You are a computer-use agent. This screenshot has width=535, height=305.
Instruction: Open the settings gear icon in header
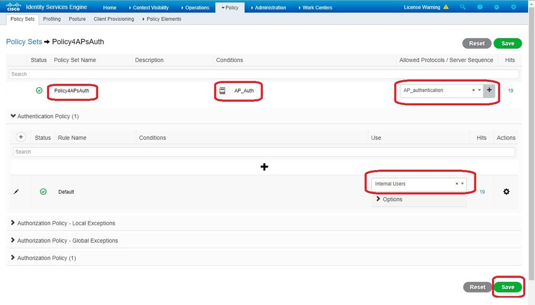(x=514, y=7)
